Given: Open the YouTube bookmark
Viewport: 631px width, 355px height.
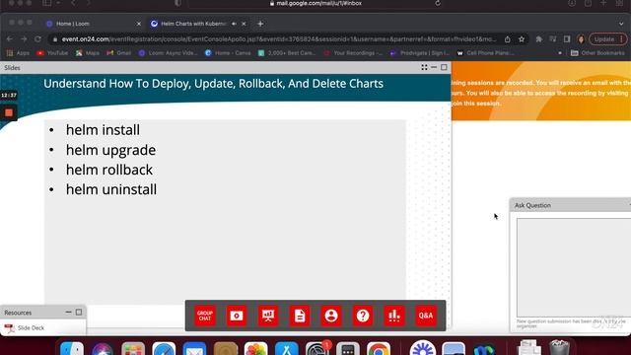Looking at the screenshot, I should pos(52,52).
